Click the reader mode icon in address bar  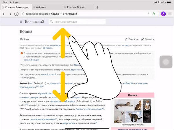point(149,14)
